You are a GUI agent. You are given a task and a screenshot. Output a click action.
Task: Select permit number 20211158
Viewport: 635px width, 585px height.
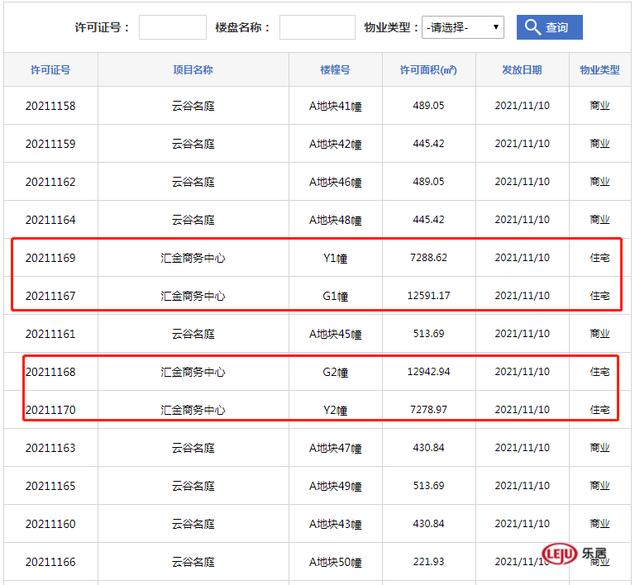click(50, 106)
